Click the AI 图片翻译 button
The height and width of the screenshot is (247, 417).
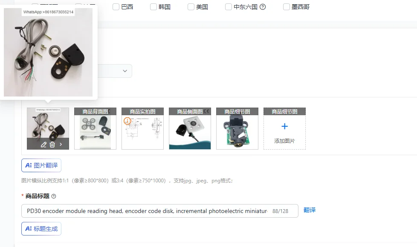[41, 165]
